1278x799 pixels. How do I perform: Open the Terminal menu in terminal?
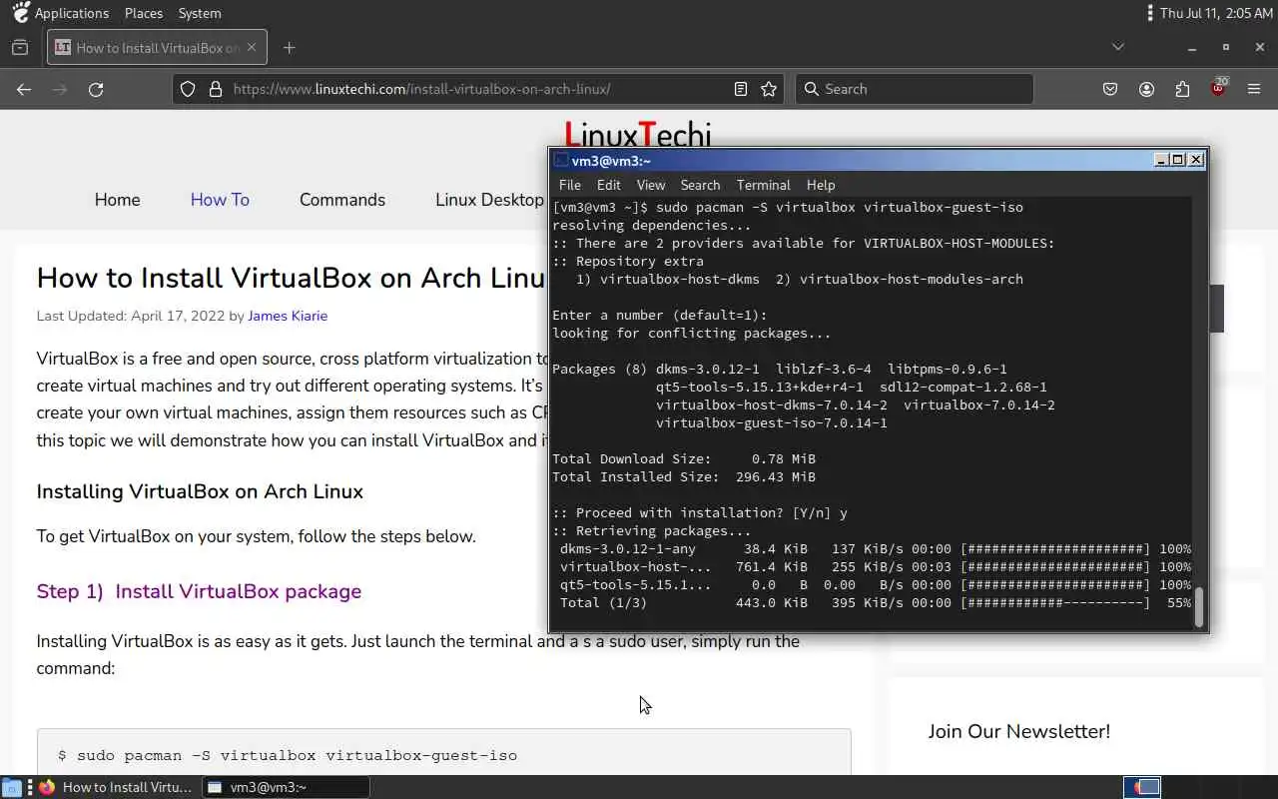coord(764,185)
